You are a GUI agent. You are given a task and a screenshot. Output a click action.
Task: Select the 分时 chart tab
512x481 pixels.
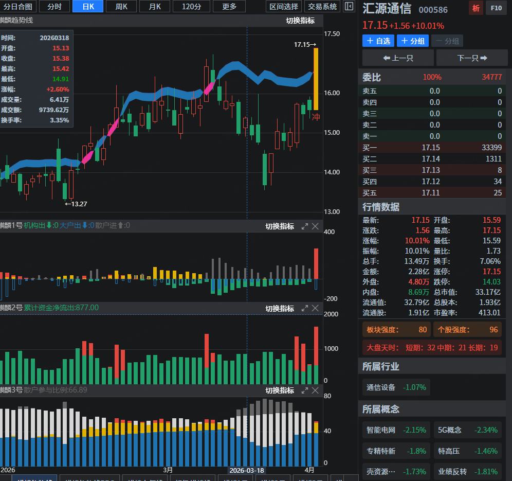coord(54,6)
